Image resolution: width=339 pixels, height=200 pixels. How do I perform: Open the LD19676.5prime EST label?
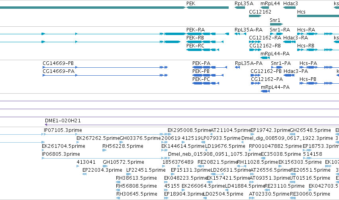[x=225, y=146]
